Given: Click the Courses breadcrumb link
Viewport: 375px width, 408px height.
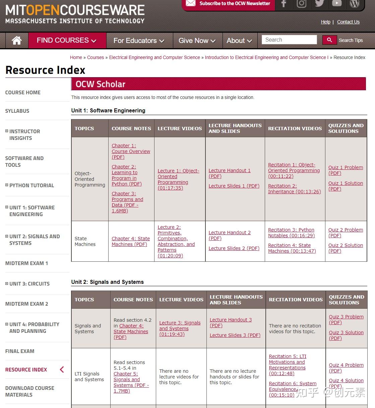Looking at the screenshot, I should pos(96,57).
